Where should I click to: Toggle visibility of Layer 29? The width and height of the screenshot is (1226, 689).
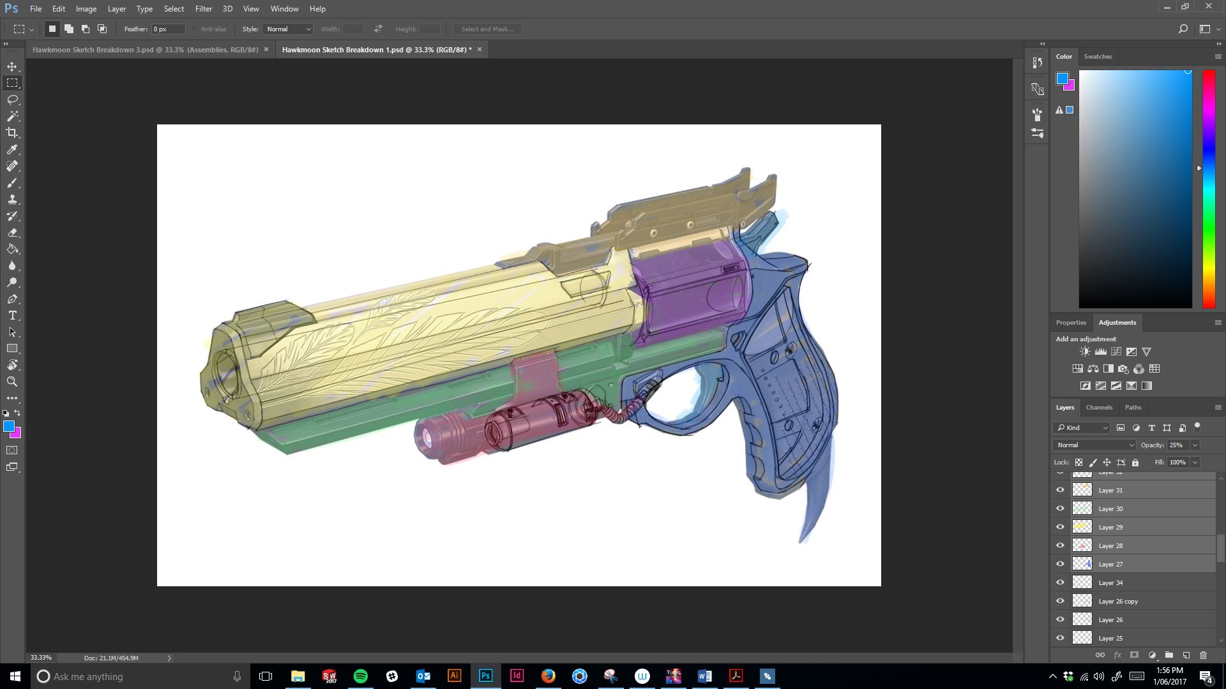coord(1061,527)
